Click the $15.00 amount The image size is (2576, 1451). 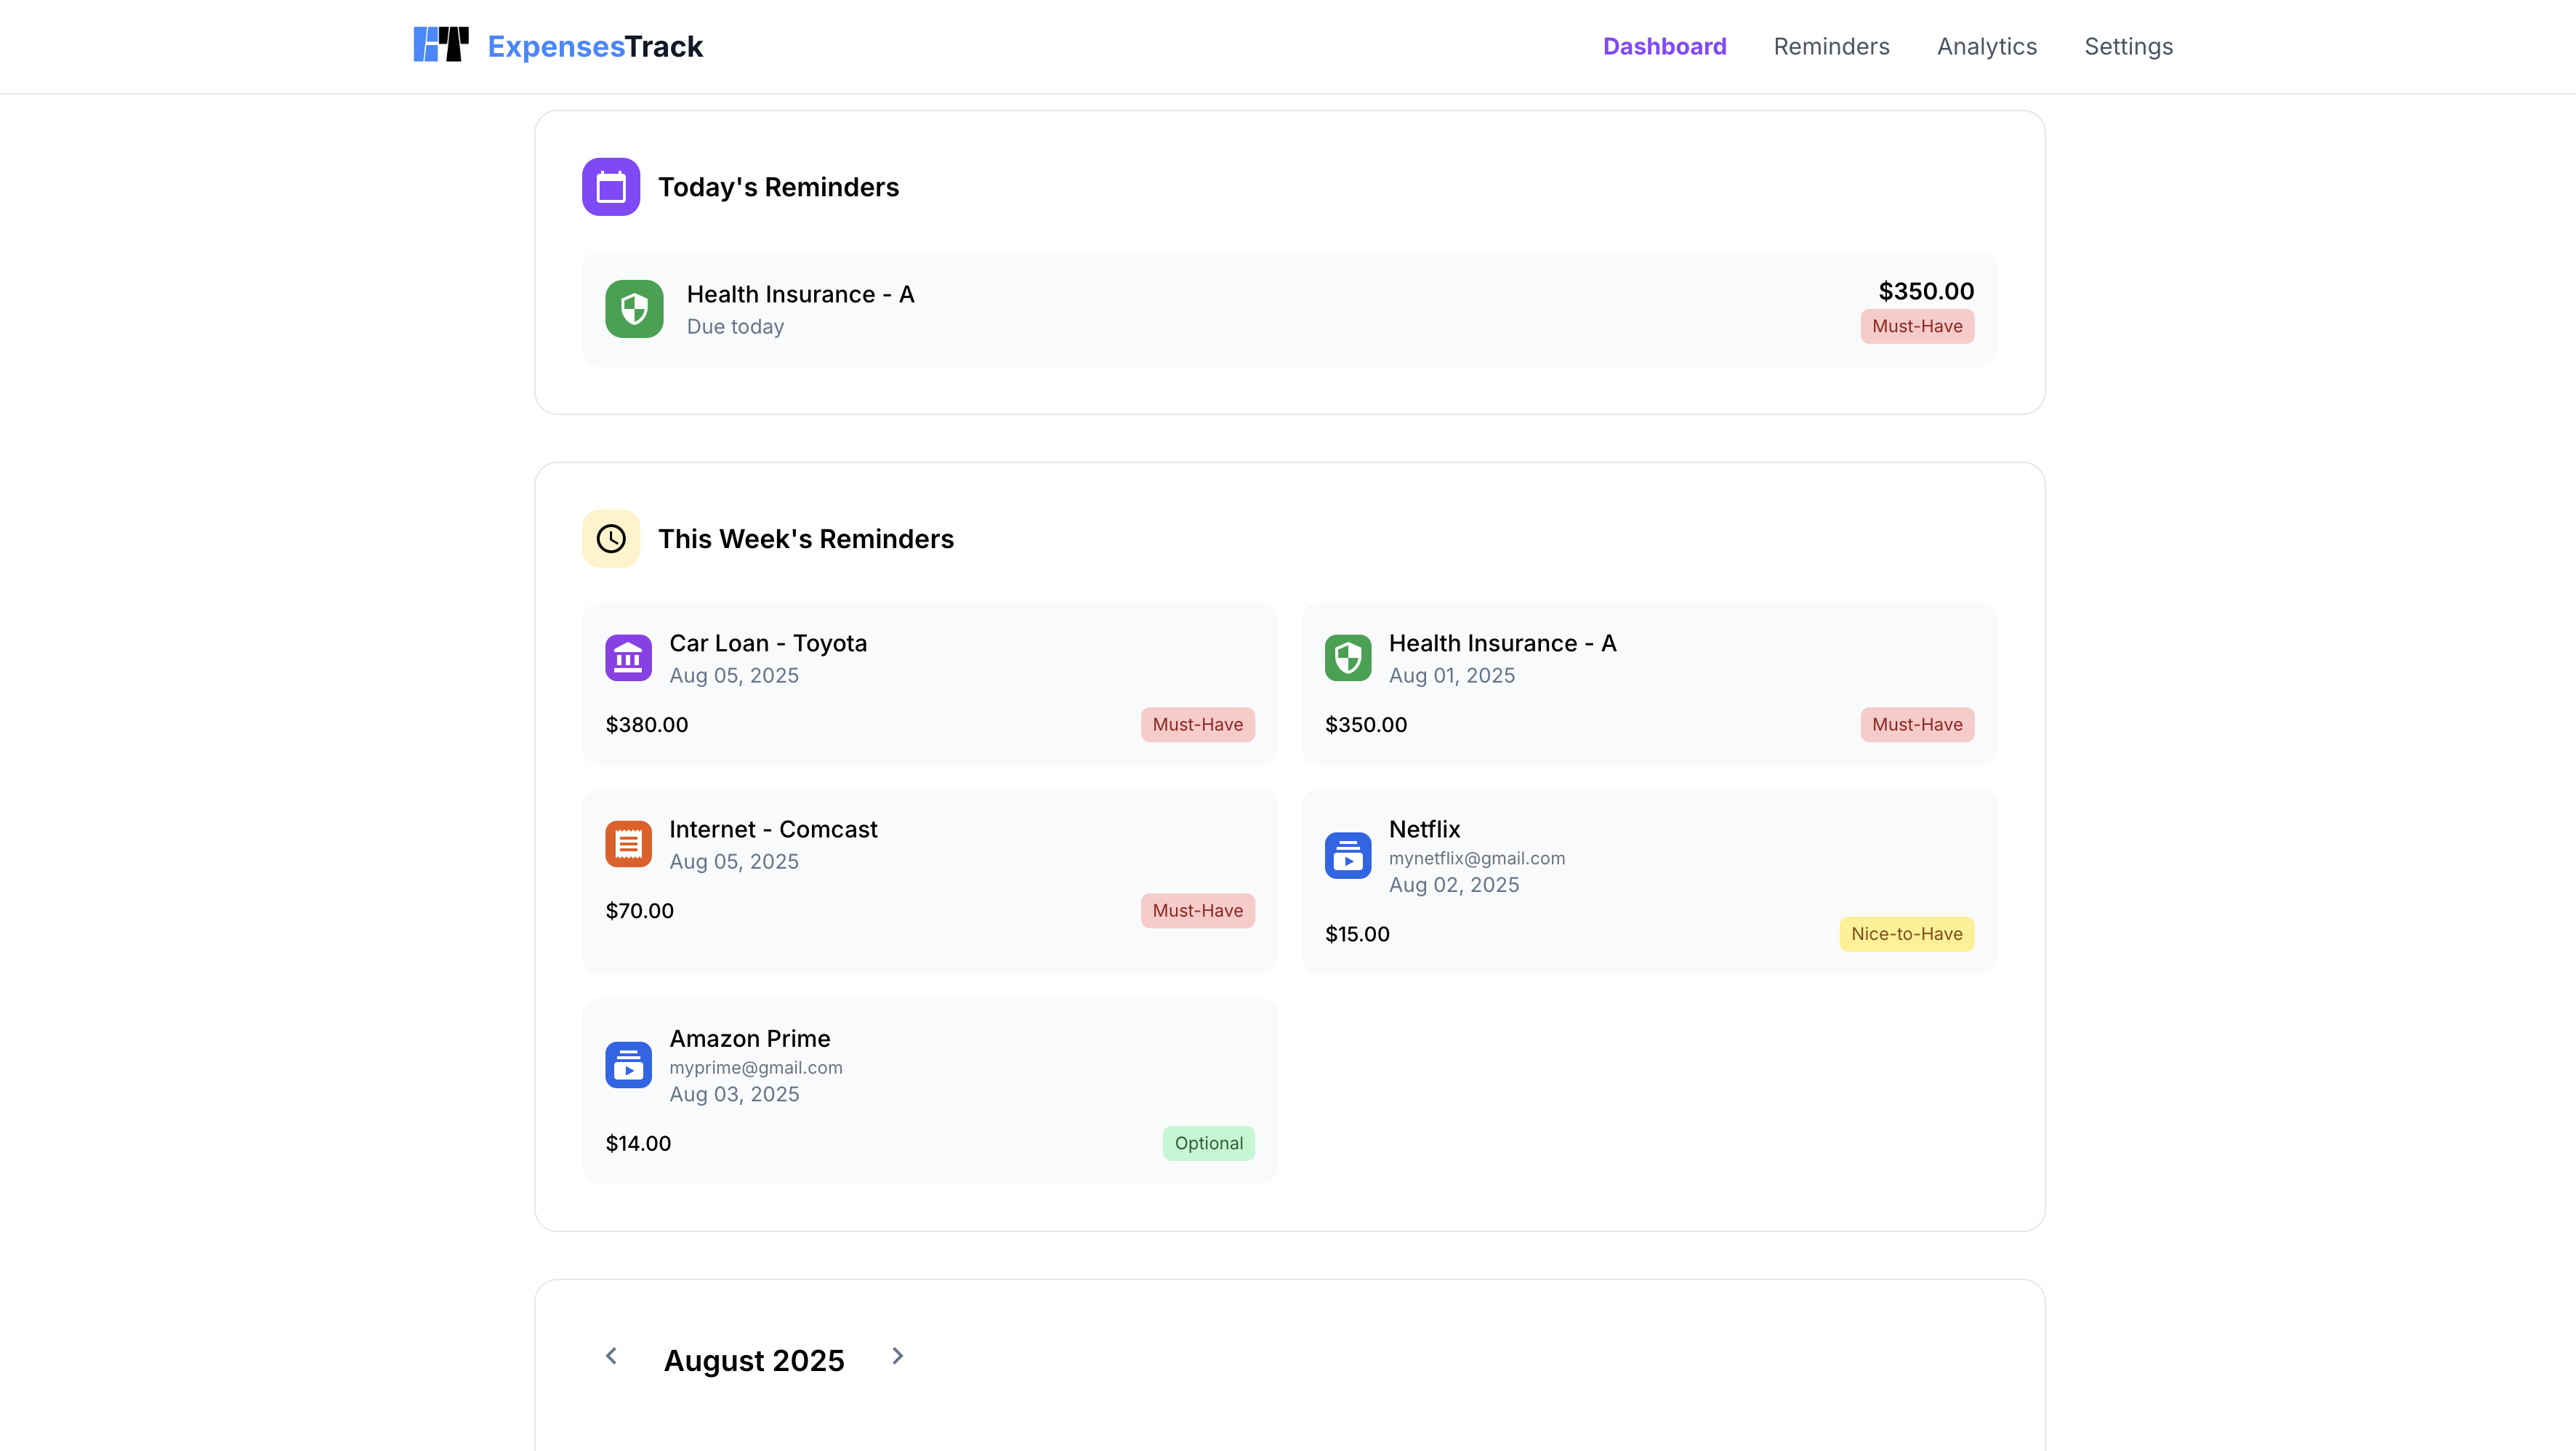1357,934
